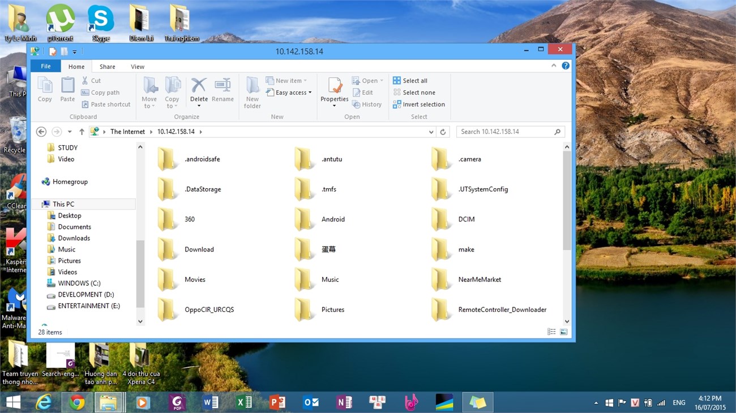Click the History command
This screenshot has height=413, width=736.
click(x=367, y=105)
